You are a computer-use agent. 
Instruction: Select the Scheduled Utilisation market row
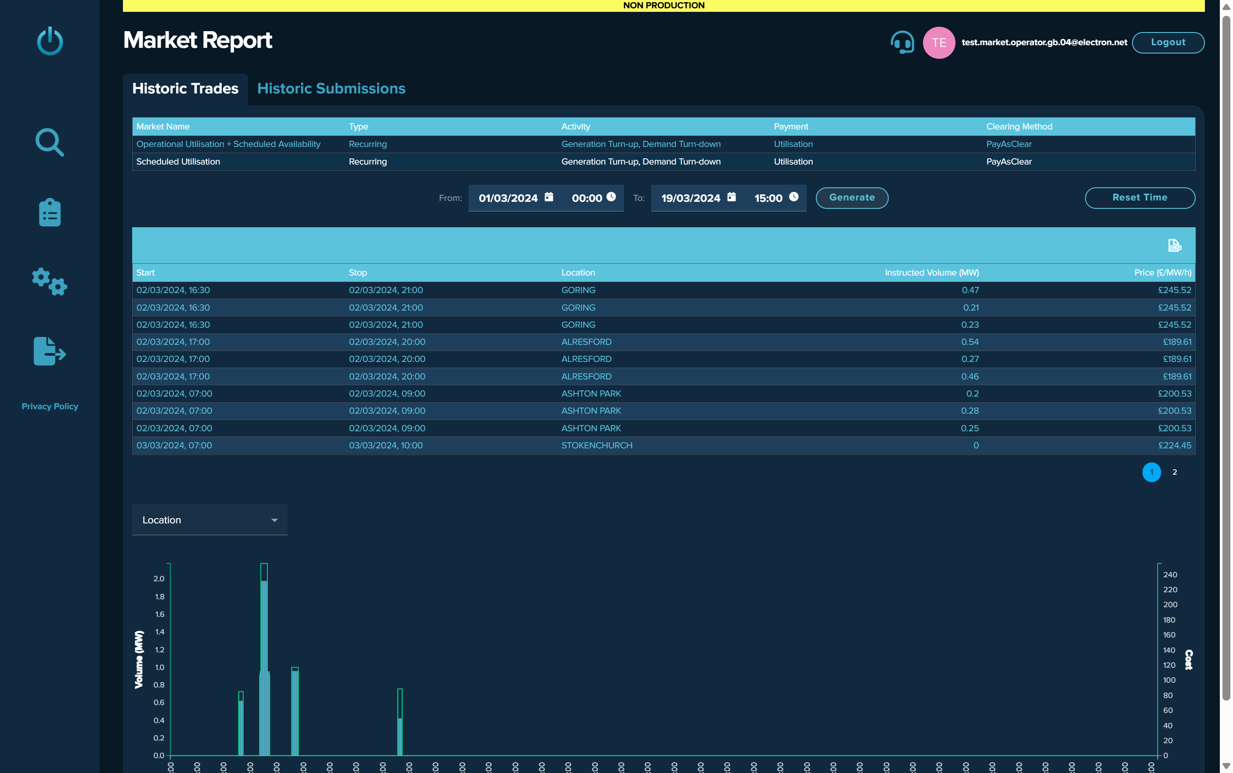[663, 161]
